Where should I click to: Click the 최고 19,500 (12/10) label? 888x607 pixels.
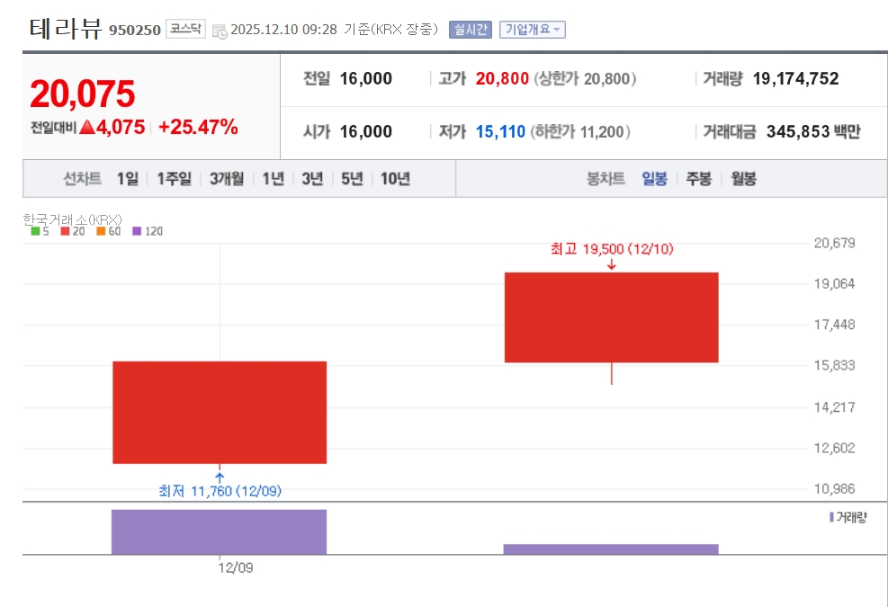[x=612, y=249]
